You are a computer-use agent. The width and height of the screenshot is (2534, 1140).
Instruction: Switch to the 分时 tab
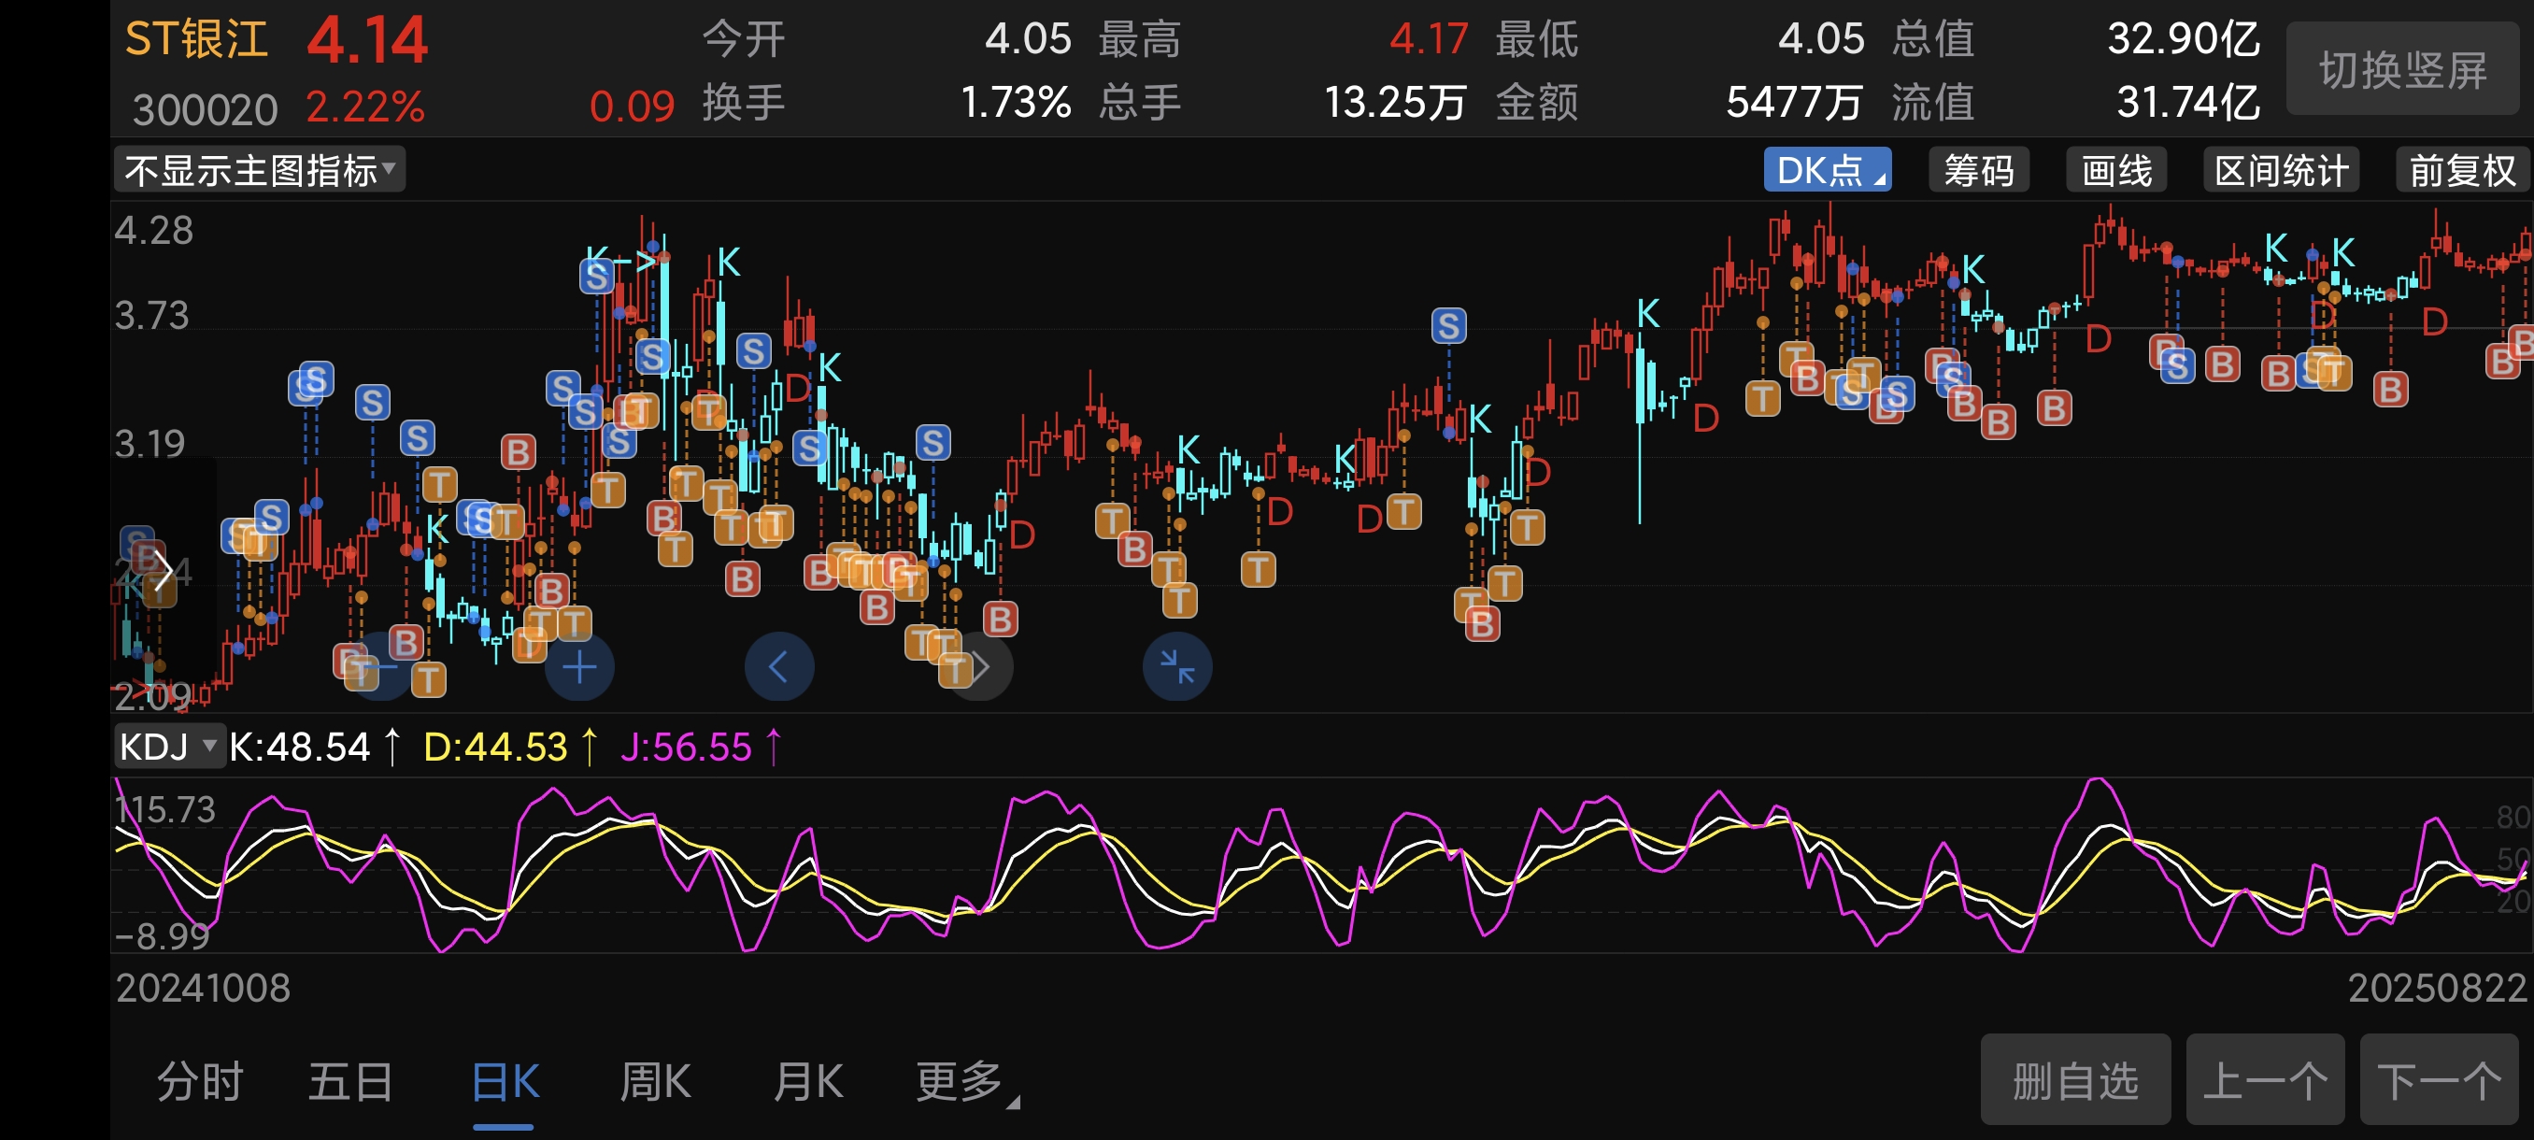pos(200,1082)
